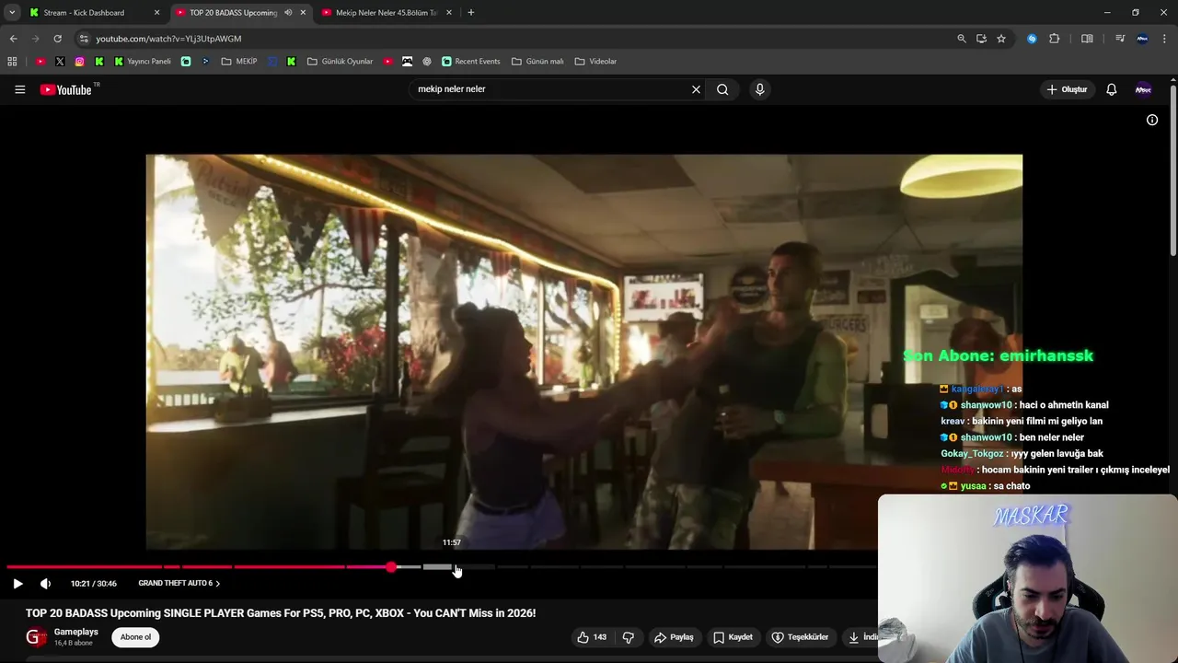This screenshot has height=663, width=1178.
Task: Clear the search box with X
Action: click(696, 89)
